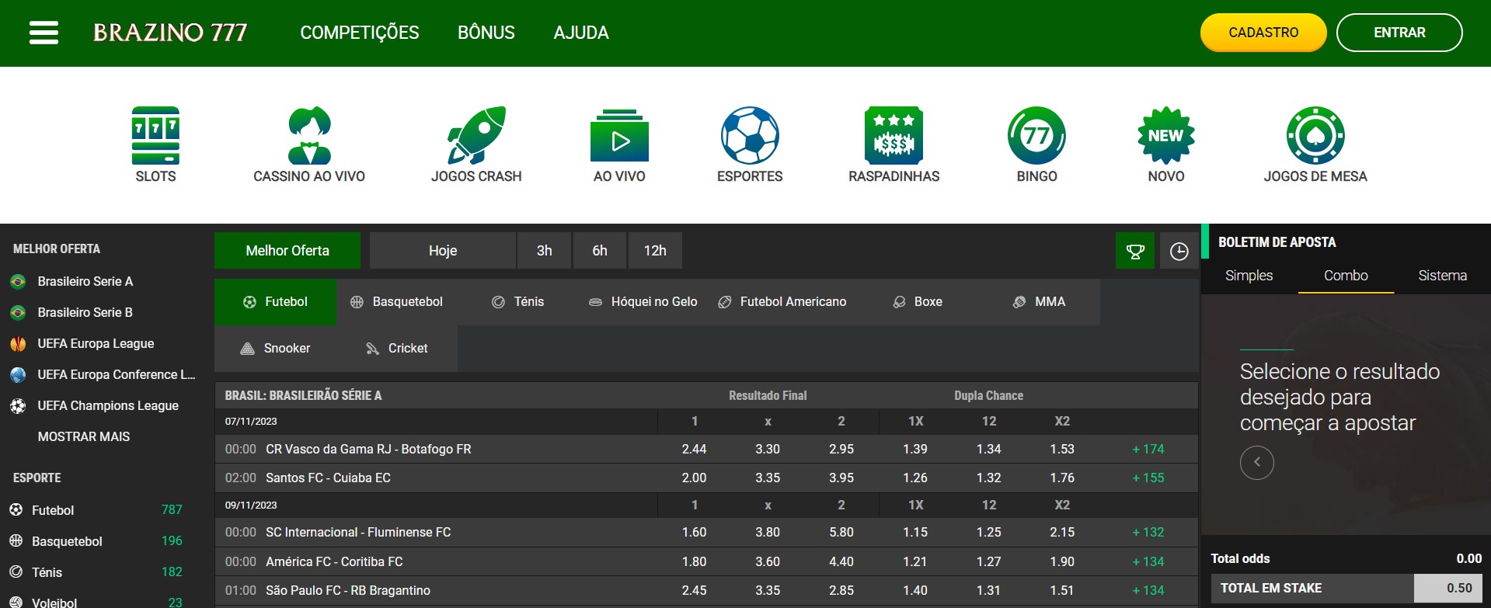Open UEFA Champions League
This screenshot has height=608, width=1491.
[108, 405]
